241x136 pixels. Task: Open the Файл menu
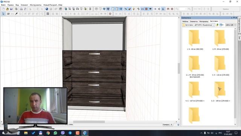click(x=3, y=5)
